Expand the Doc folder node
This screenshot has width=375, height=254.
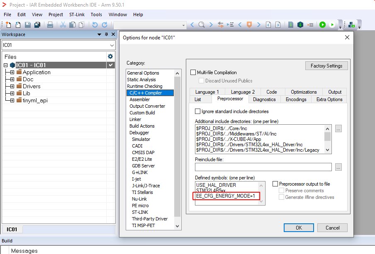click(x=12, y=79)
